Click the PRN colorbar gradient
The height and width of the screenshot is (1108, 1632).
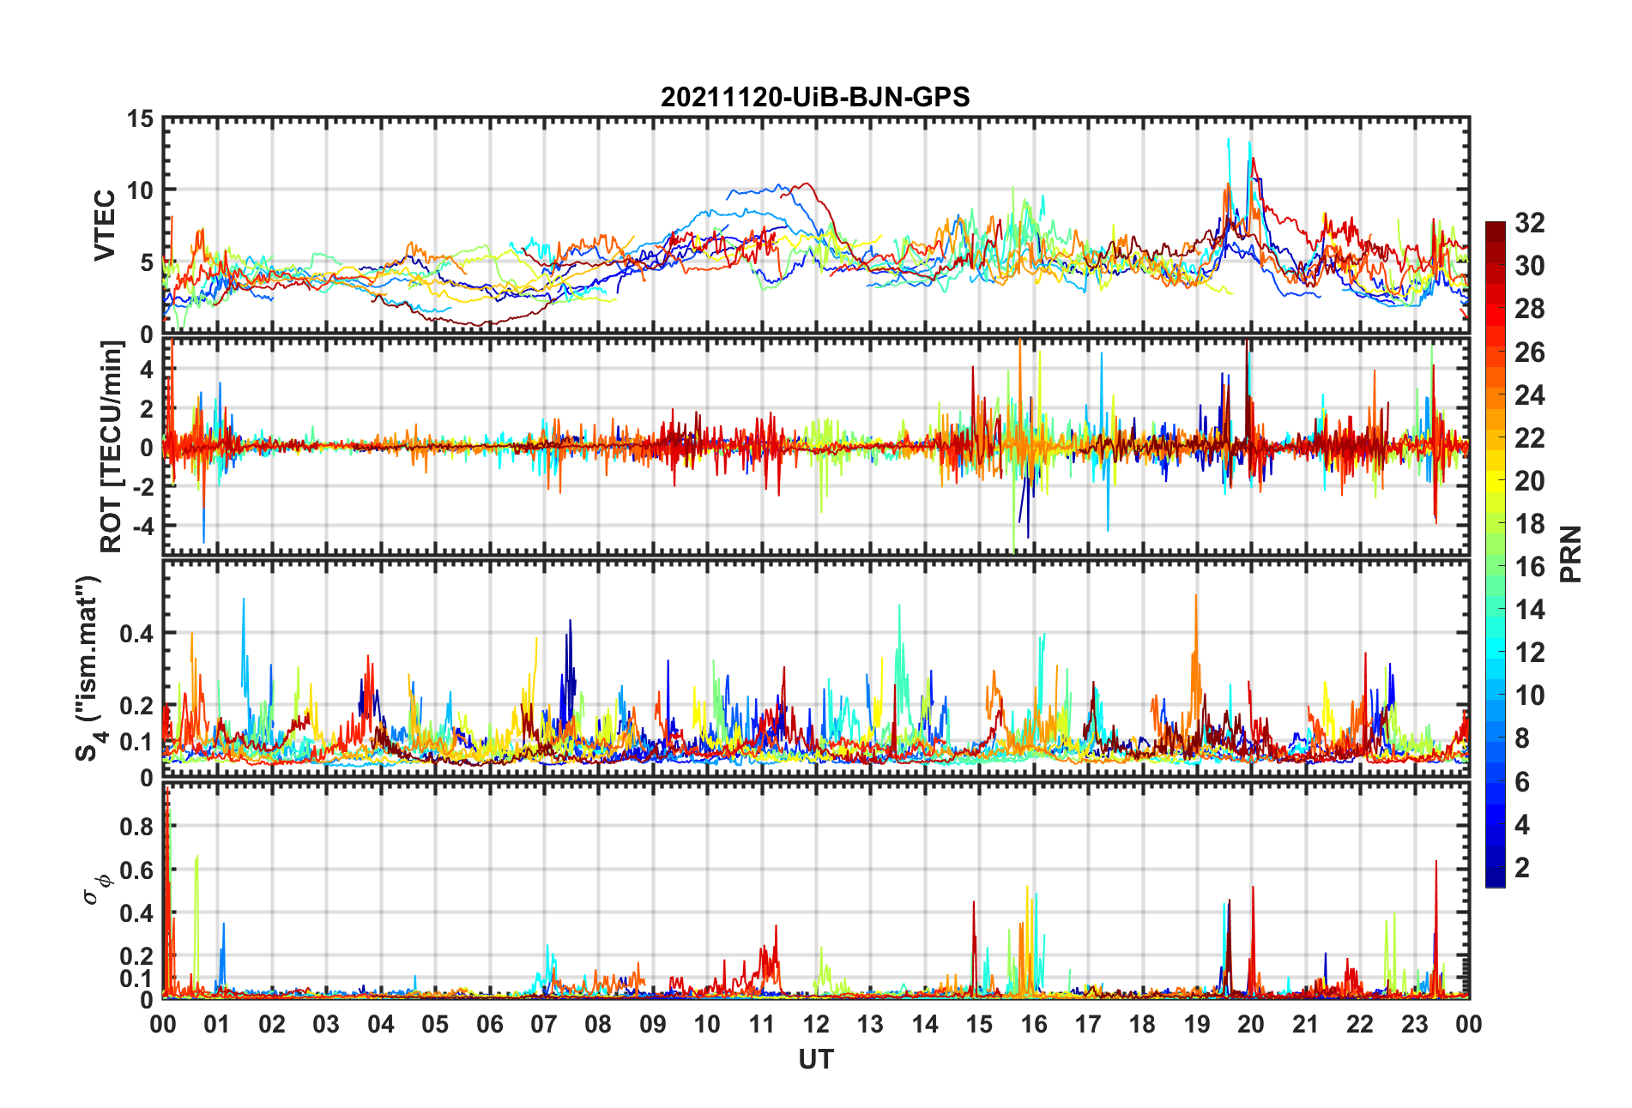click(x=1495, y=554)
